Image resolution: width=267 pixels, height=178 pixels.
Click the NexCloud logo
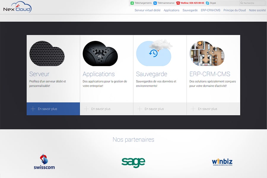coord(17,7)
